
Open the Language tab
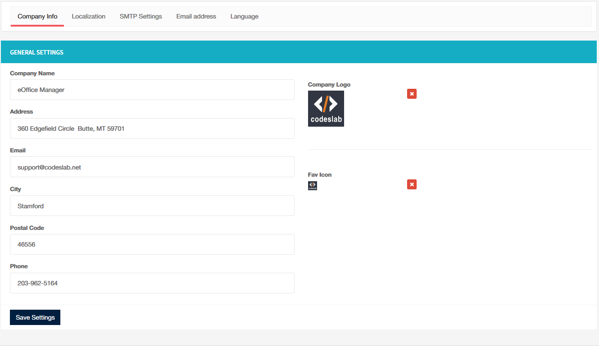click(244, 16)
